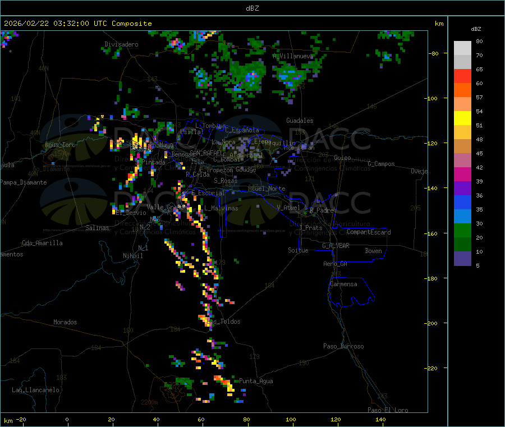Click the 'dBZ' title at the top center
This screenshot has width=505, height=427.
click(252, 8)
